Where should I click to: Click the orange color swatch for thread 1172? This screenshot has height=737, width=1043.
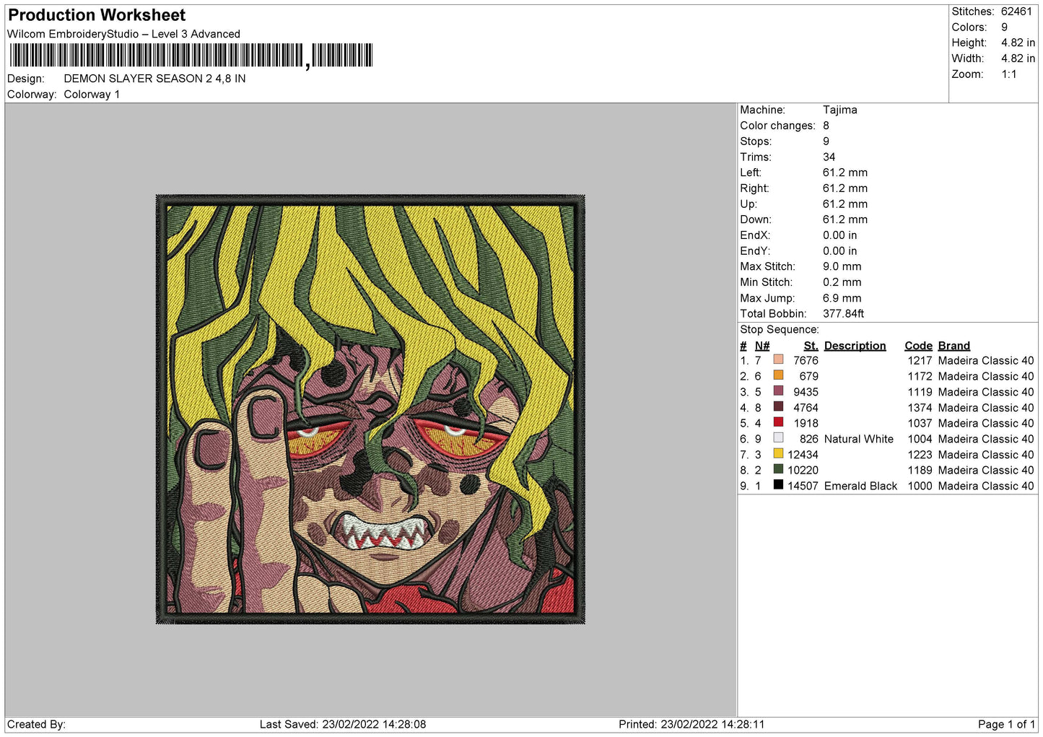[x=778, y=375]
